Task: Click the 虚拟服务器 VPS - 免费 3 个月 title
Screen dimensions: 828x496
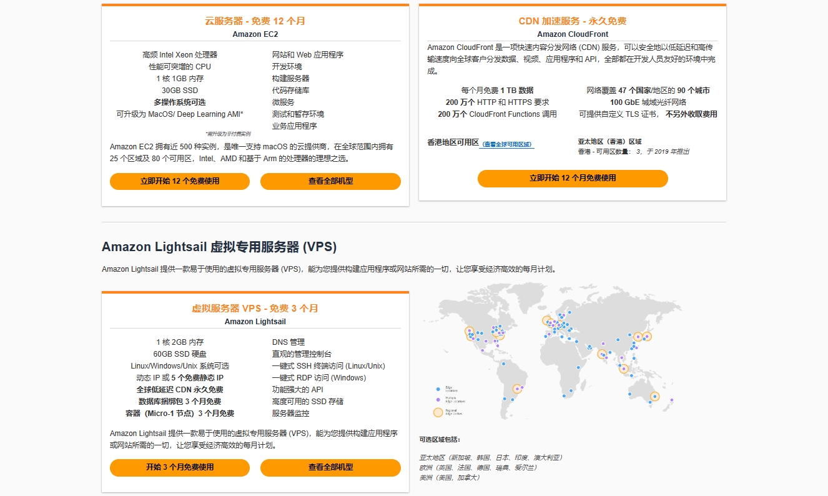Action: click(255, 309)
